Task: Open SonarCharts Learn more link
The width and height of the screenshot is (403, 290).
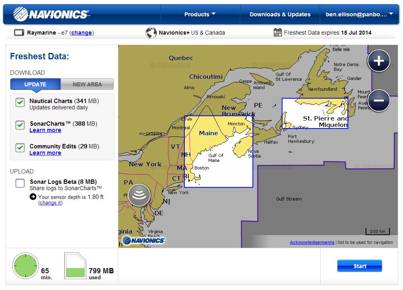Action: pyautogui.click(x=45, y=130)
